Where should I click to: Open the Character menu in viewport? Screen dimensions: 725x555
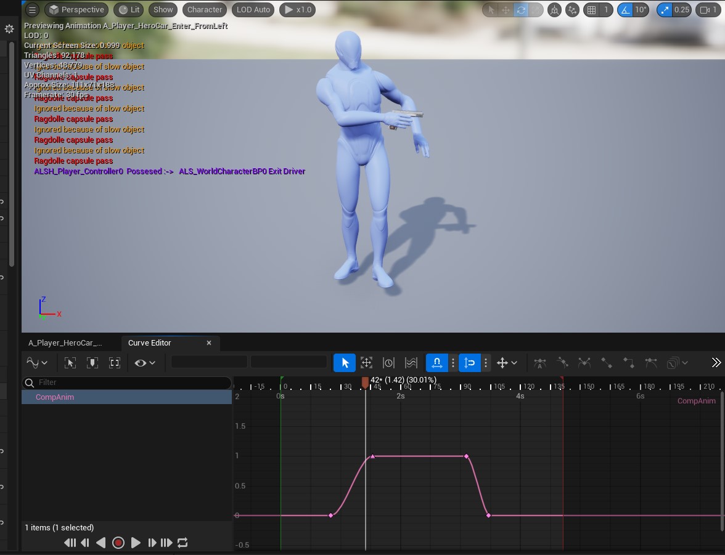click(x=205, y=10)
